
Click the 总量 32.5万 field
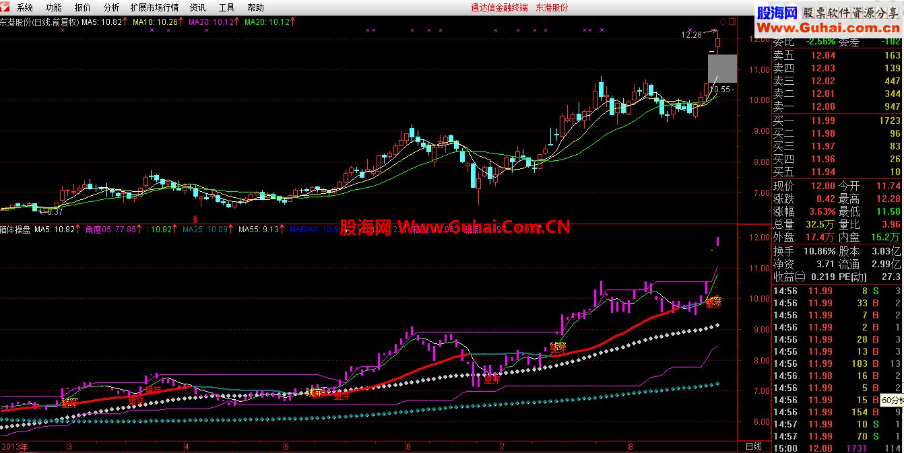click(804, 224)
